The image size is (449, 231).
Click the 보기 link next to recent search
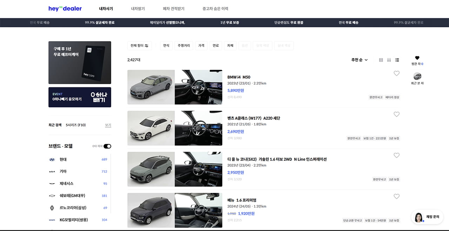click(108, 125)
